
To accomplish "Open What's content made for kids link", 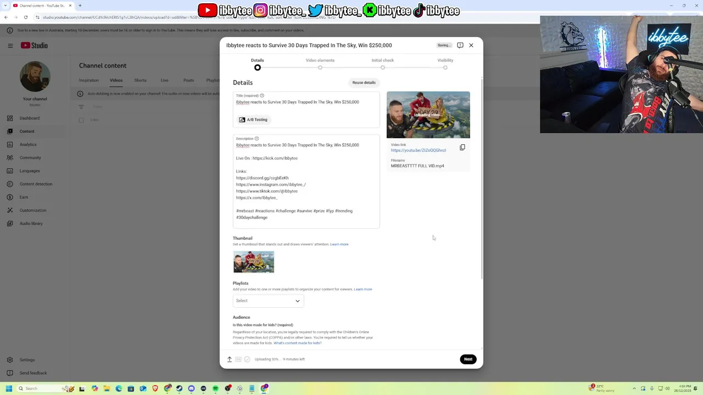I will [x=297, y=343].
